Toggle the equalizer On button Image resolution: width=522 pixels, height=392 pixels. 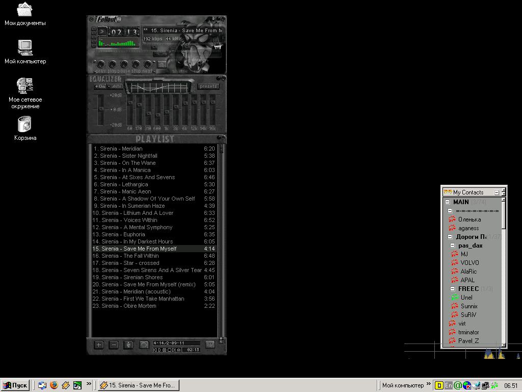point(100,87)
